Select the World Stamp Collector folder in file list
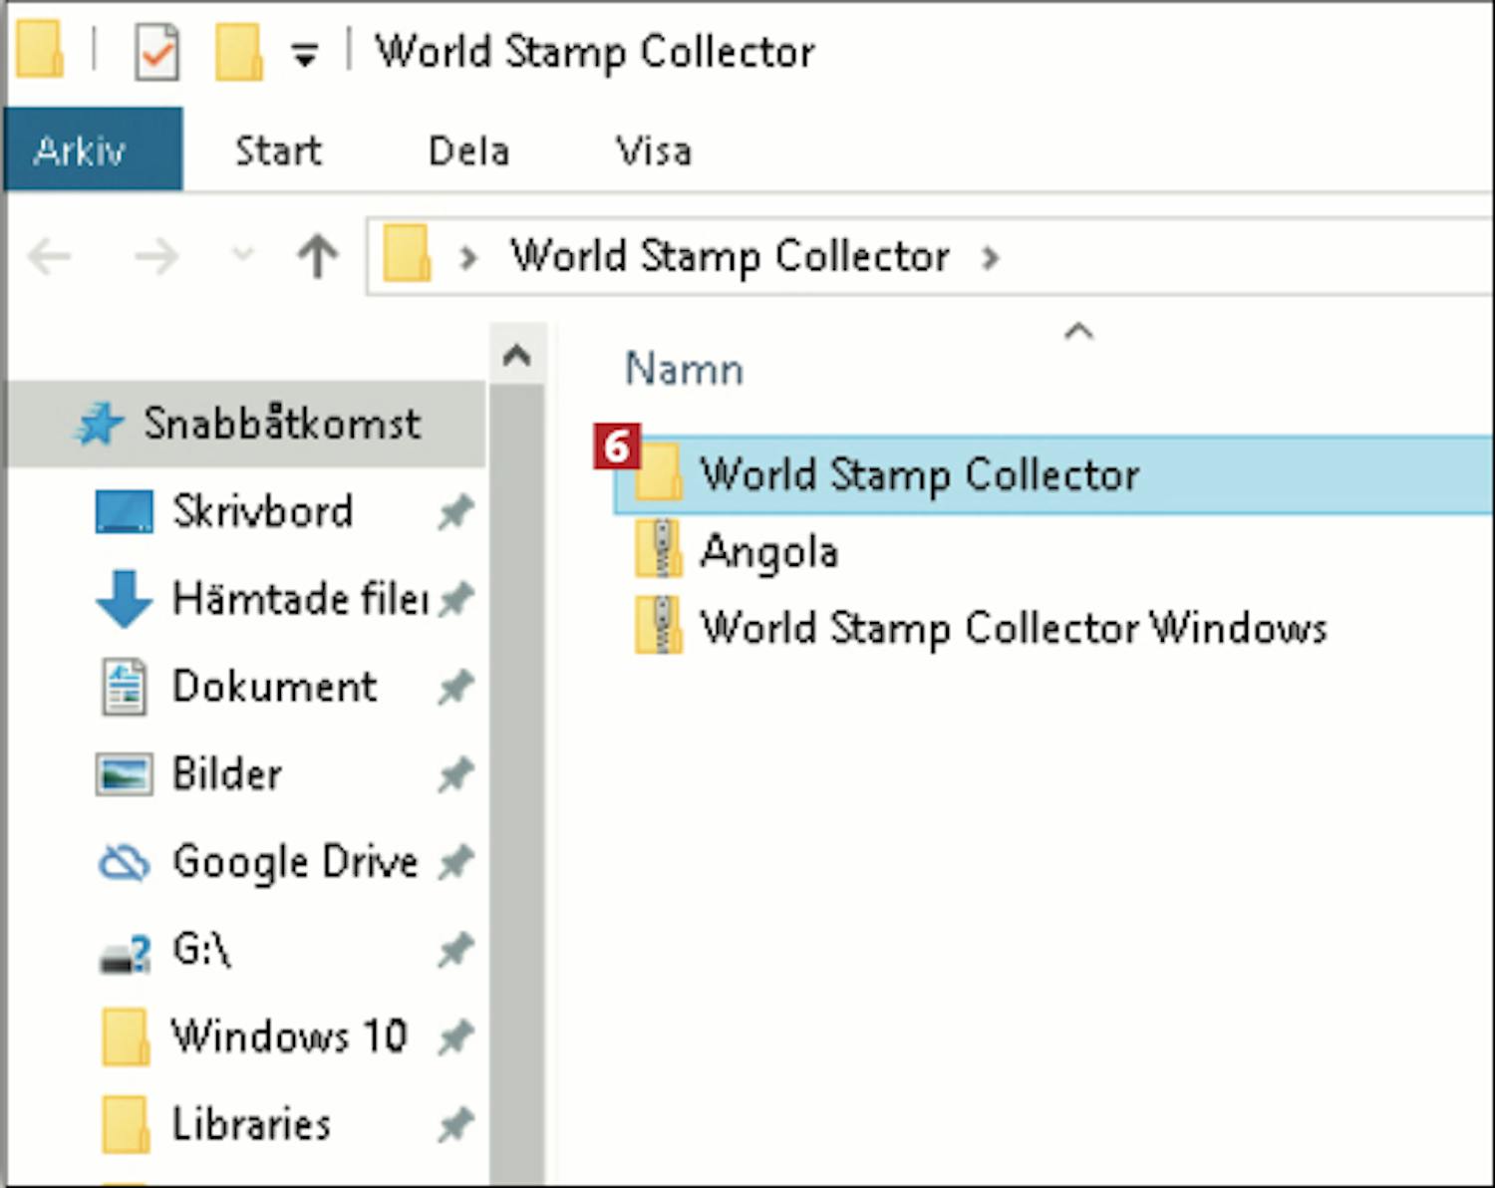 [x=1052, y=474]
